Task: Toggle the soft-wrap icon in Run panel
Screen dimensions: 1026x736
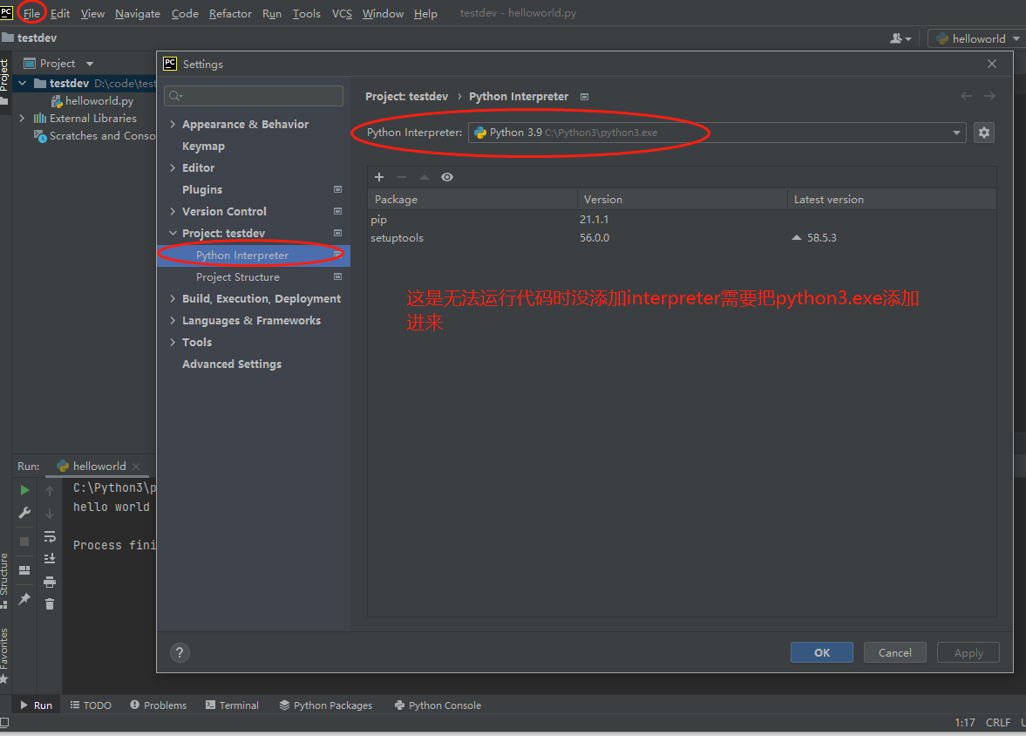Action: click(x=50, y=536)
